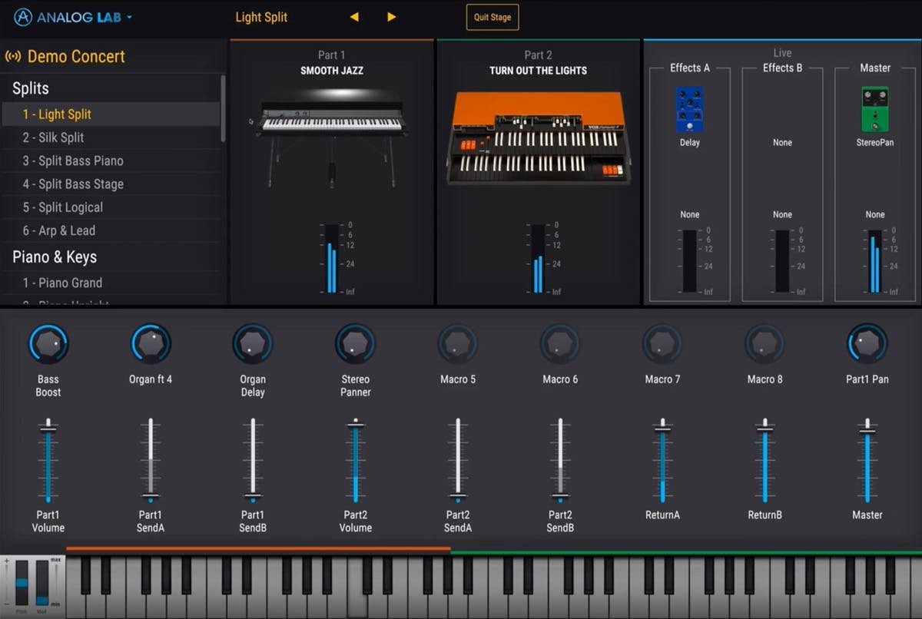This screenshot has height=619, width=922.
Task: Click the ReturnA fader
Action: click(x=662, y=461)
